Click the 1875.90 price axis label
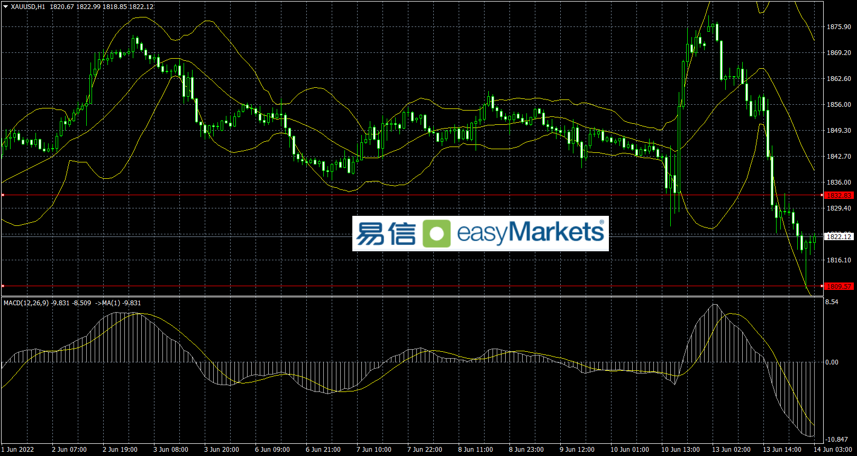 point(839,27)
